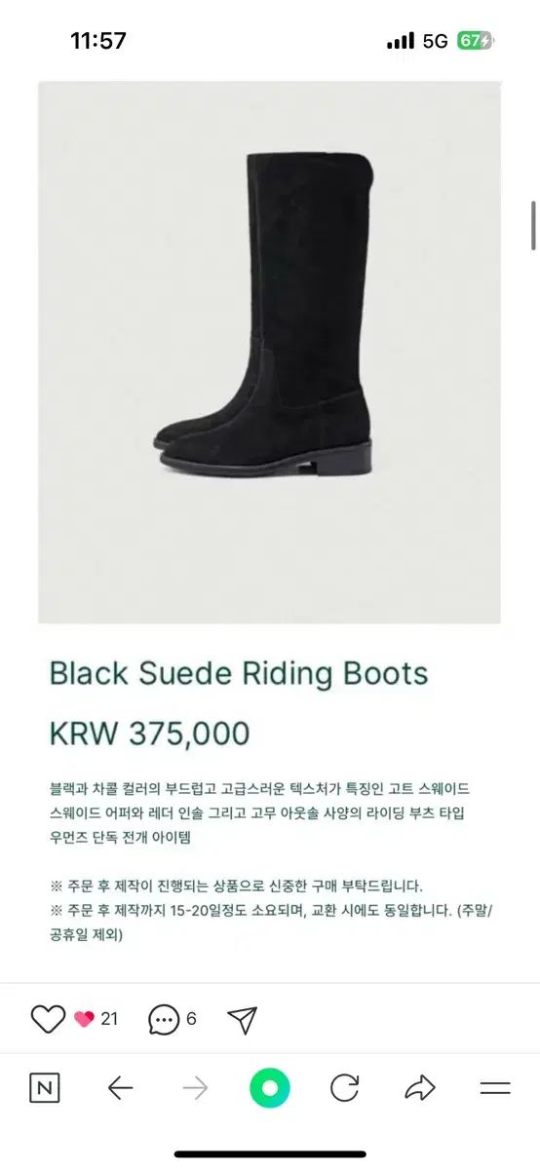The height and width of the screenshot is (1169, 540).
Task: Go forward with the right arrow
Action: 195,1088
